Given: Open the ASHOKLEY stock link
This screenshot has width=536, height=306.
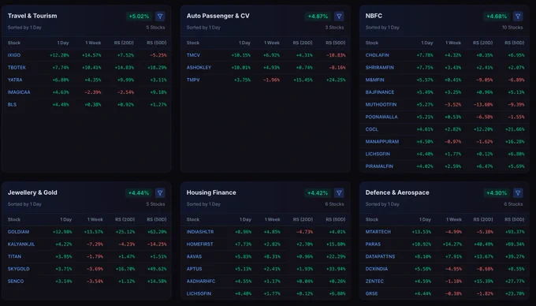Looking at the screenshot, I should click(x=199, y=67).
